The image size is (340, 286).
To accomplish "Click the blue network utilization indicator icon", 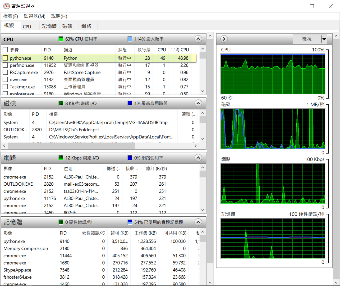I will click(130, 158).
